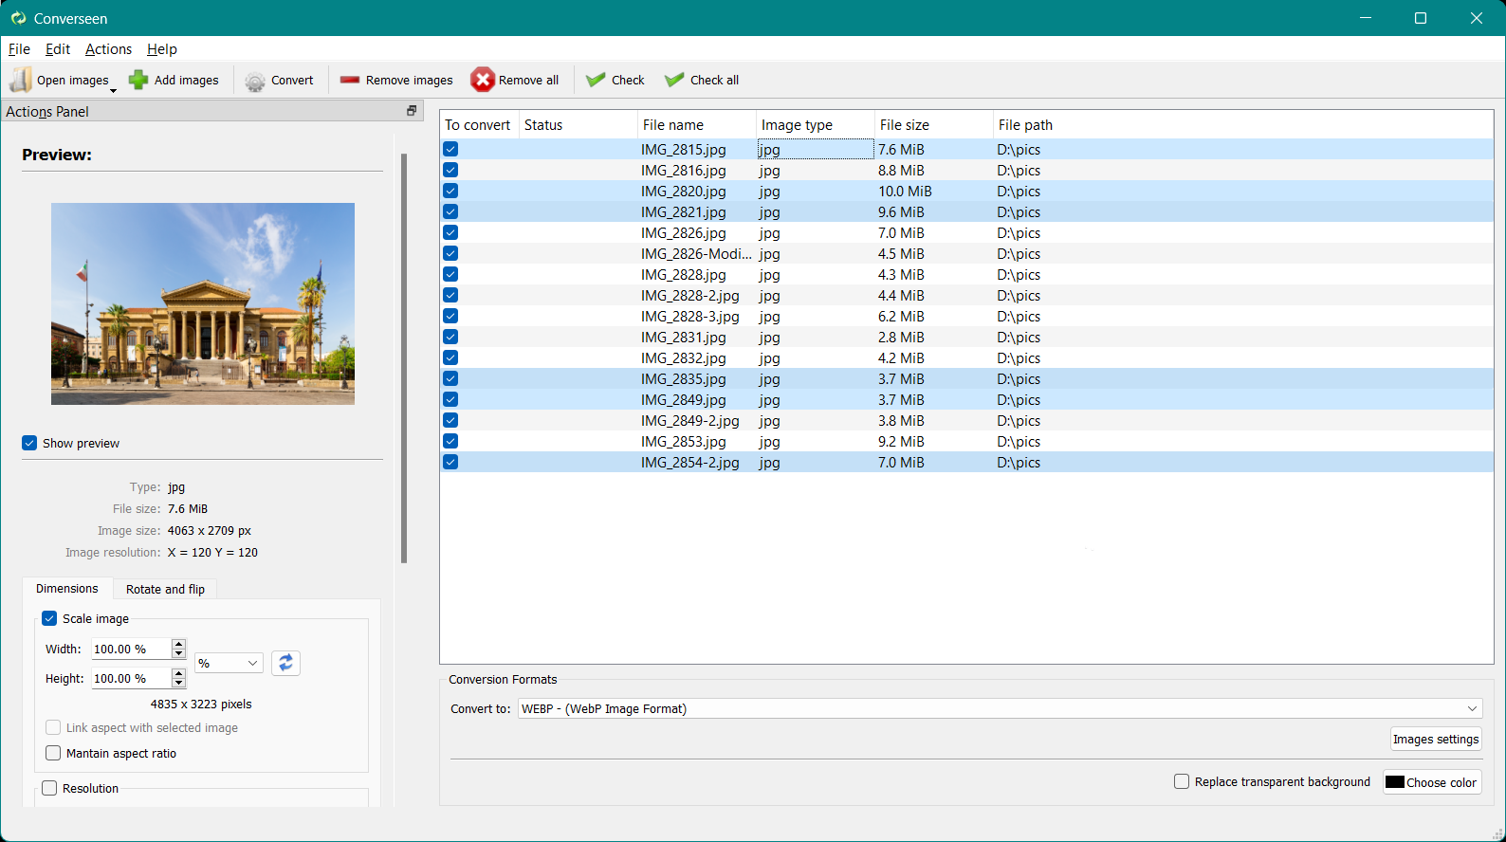Image resolution: width=1506 pixels, height=842 pixels.
Task: Click the red X Remove all icon
Action: click(x=483, y=80)
